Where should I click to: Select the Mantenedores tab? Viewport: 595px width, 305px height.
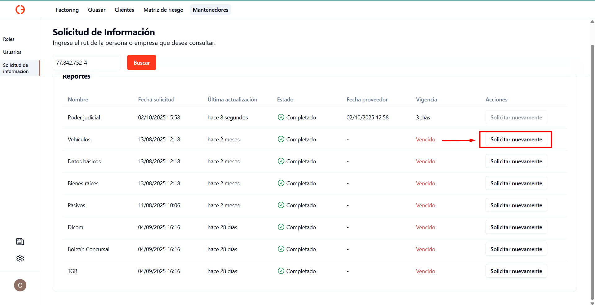(x=211, y=10)
